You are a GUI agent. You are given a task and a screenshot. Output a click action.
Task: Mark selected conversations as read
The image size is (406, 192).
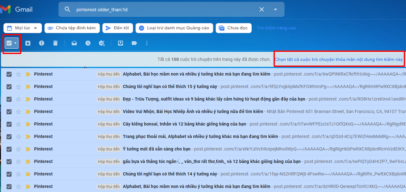(74, 43)
